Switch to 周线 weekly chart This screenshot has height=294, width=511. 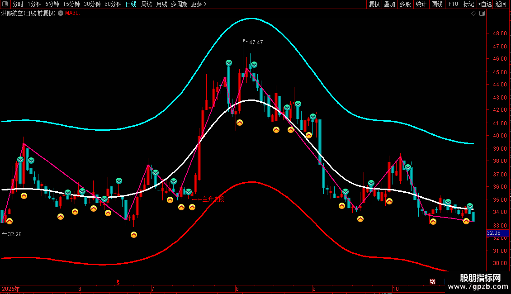147,4
